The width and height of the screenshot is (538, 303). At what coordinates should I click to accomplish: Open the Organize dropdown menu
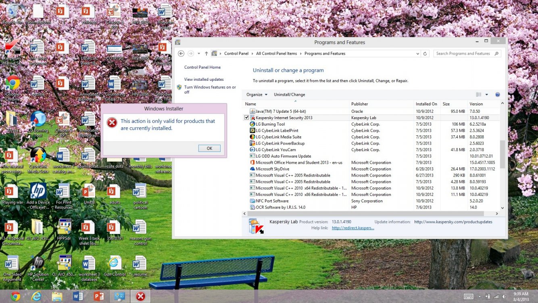click(x=257, y=95)
